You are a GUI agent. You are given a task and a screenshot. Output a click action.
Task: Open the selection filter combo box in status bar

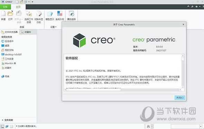pos(186,126)
